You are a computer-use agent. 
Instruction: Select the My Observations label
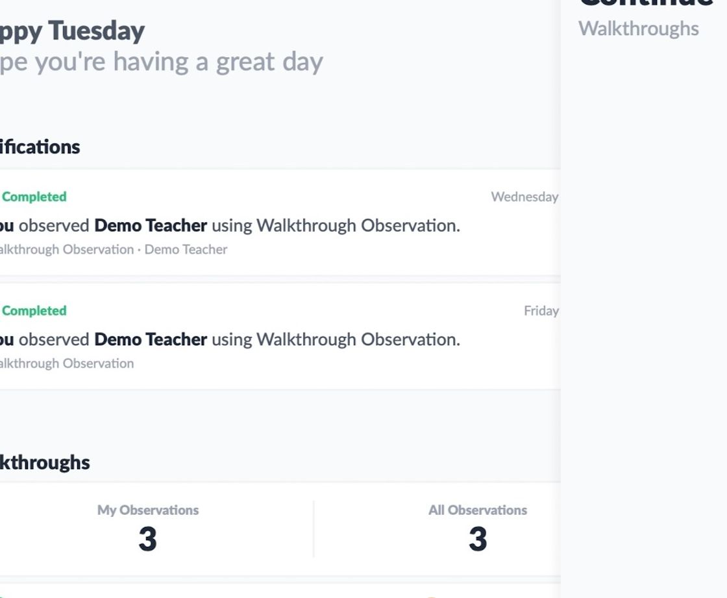click(148, 510)
